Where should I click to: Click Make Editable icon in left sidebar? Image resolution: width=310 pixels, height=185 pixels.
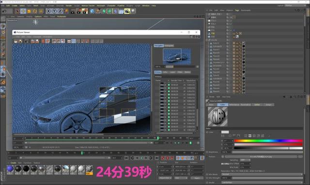(x=3, y=19)
